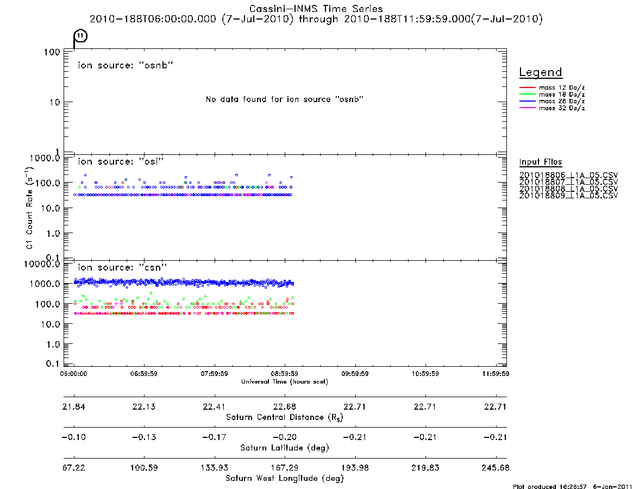Viewport: 633px width, 489px height.
Task: Click the ion source "csn" label
Action: click(122, 267)
